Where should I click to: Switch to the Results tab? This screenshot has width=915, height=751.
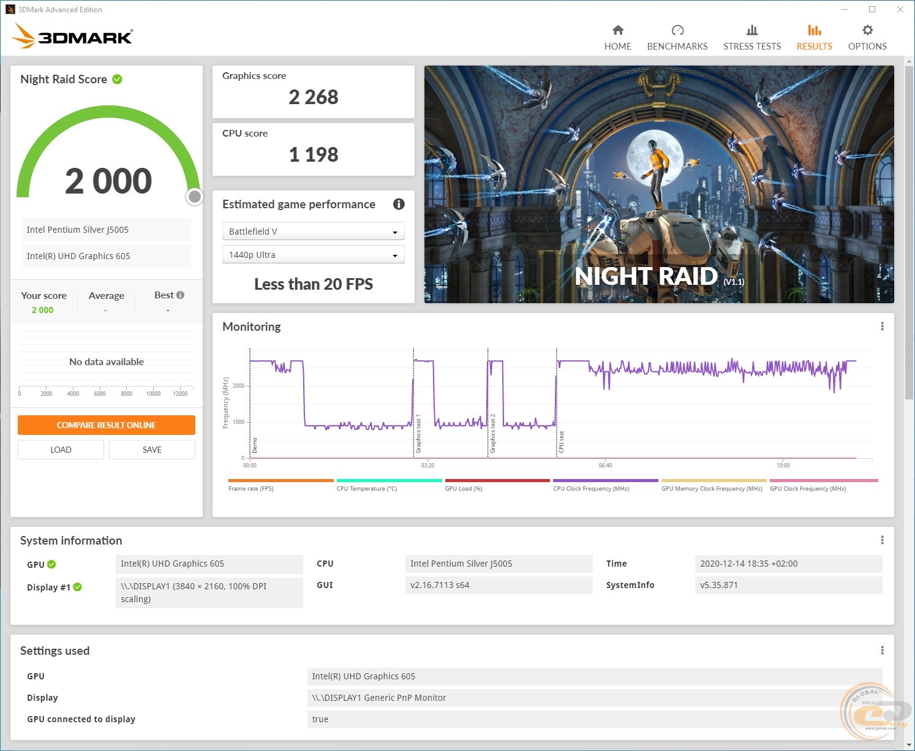(814, 37)
